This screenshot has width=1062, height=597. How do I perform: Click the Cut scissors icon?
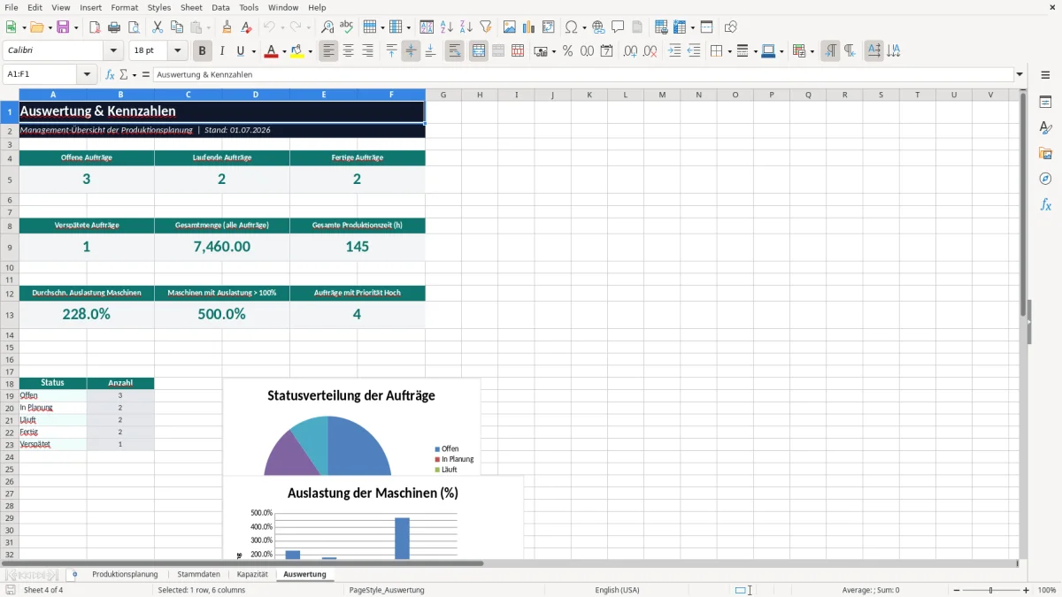click(158, 27)
